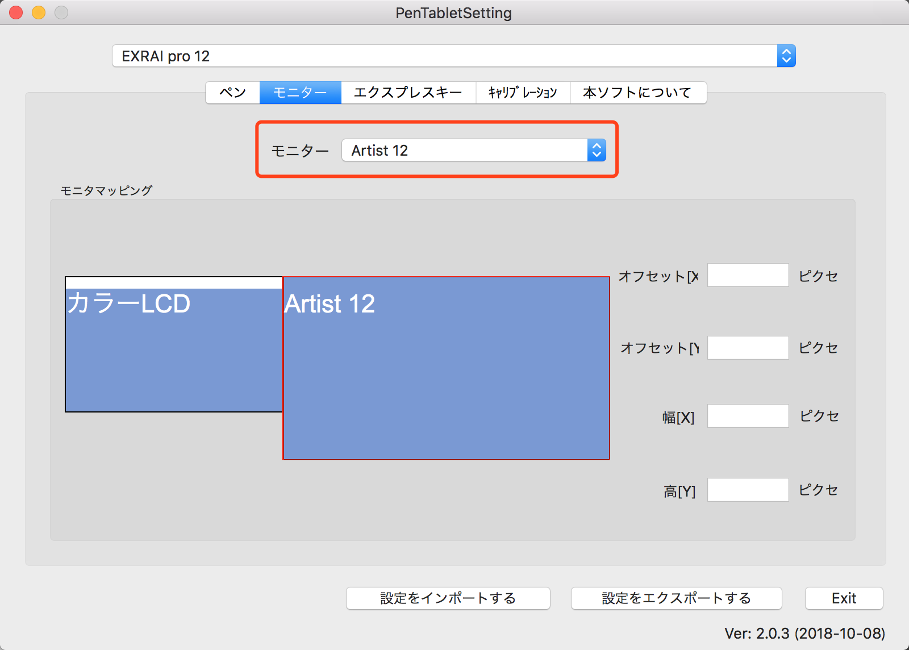Close the PenTabletSetting window
The height and width of the screenshot is (650, 909).
click(16, 13)
